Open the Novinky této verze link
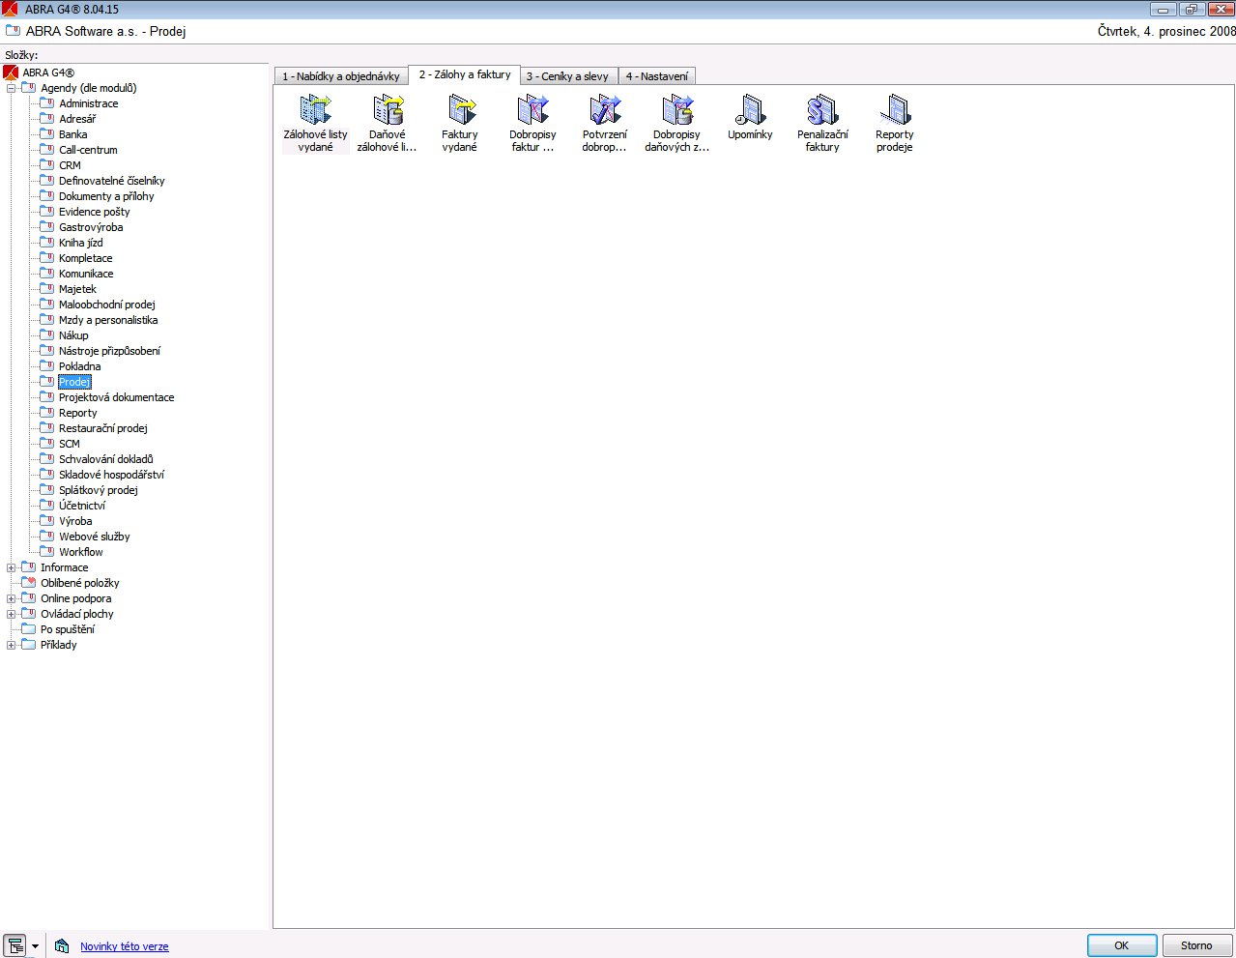1236x958 pixels. point(125,946)
